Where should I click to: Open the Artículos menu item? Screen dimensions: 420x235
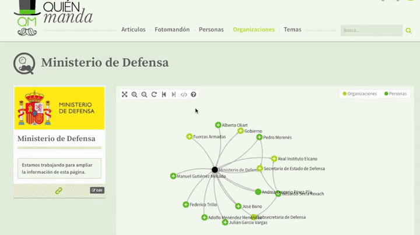(x=133, y=30)
